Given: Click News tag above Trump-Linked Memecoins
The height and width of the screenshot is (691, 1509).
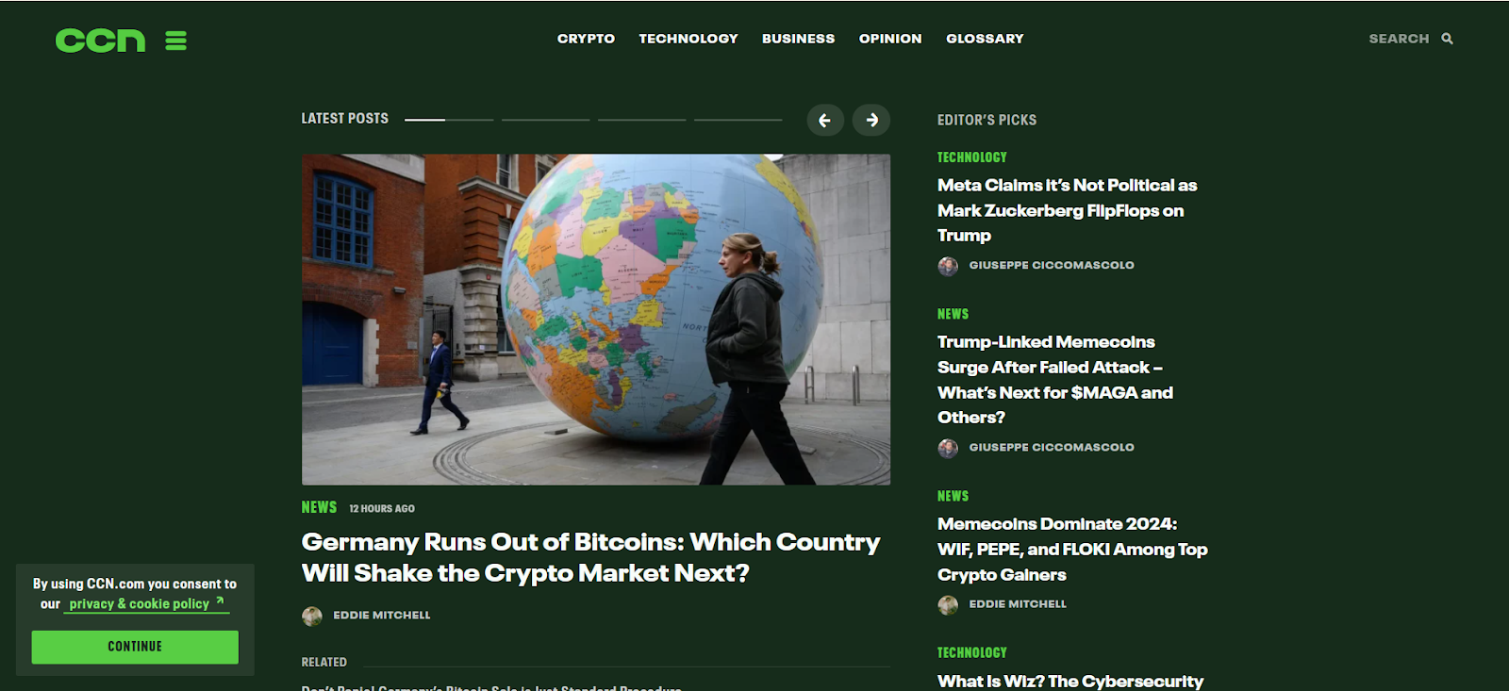Looking at the screenshot, I should pos(953,314).
